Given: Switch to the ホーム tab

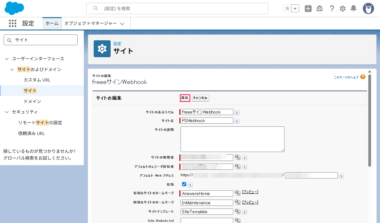Looking at the screenshot, I should [x=52, y=23].
